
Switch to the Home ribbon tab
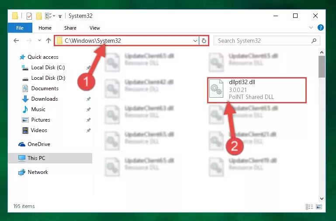pyautogui.click(x=45, y=28)
